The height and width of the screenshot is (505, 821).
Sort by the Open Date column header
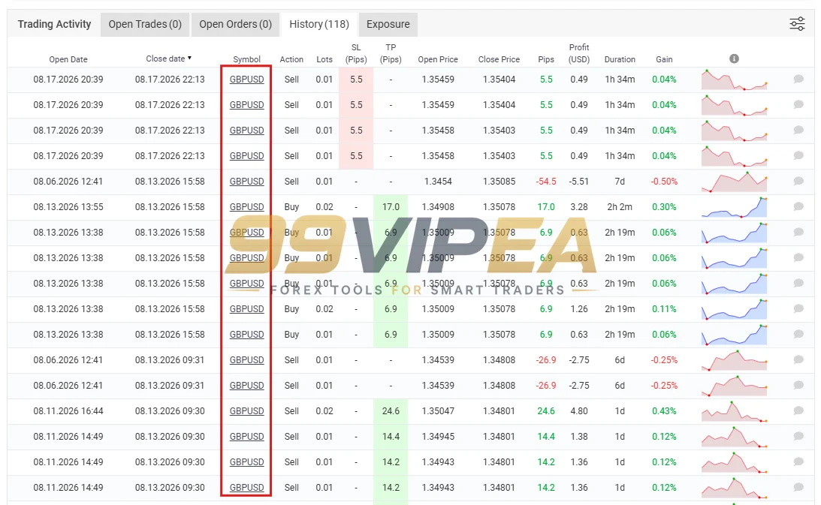[x=68, y=59]
